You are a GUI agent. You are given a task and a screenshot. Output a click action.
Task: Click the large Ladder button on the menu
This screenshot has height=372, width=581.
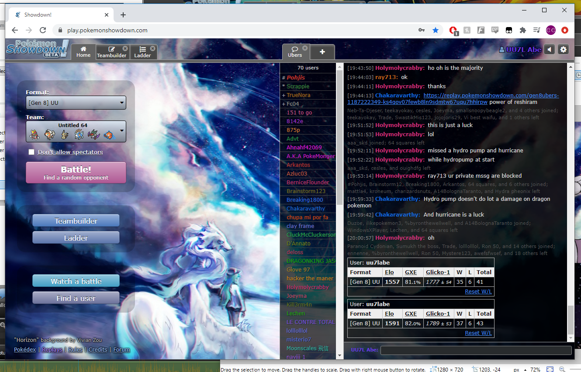76,238
